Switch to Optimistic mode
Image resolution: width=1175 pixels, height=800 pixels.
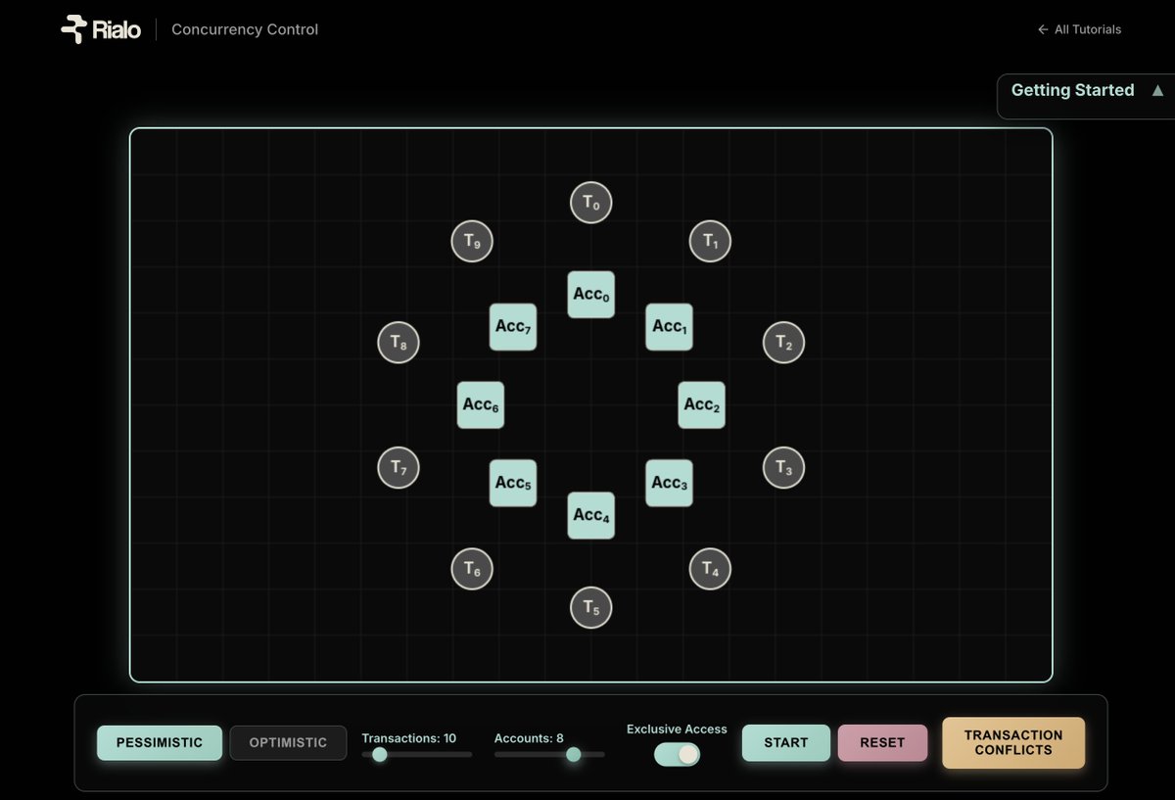pyautogui.click(x=288, y=743)
